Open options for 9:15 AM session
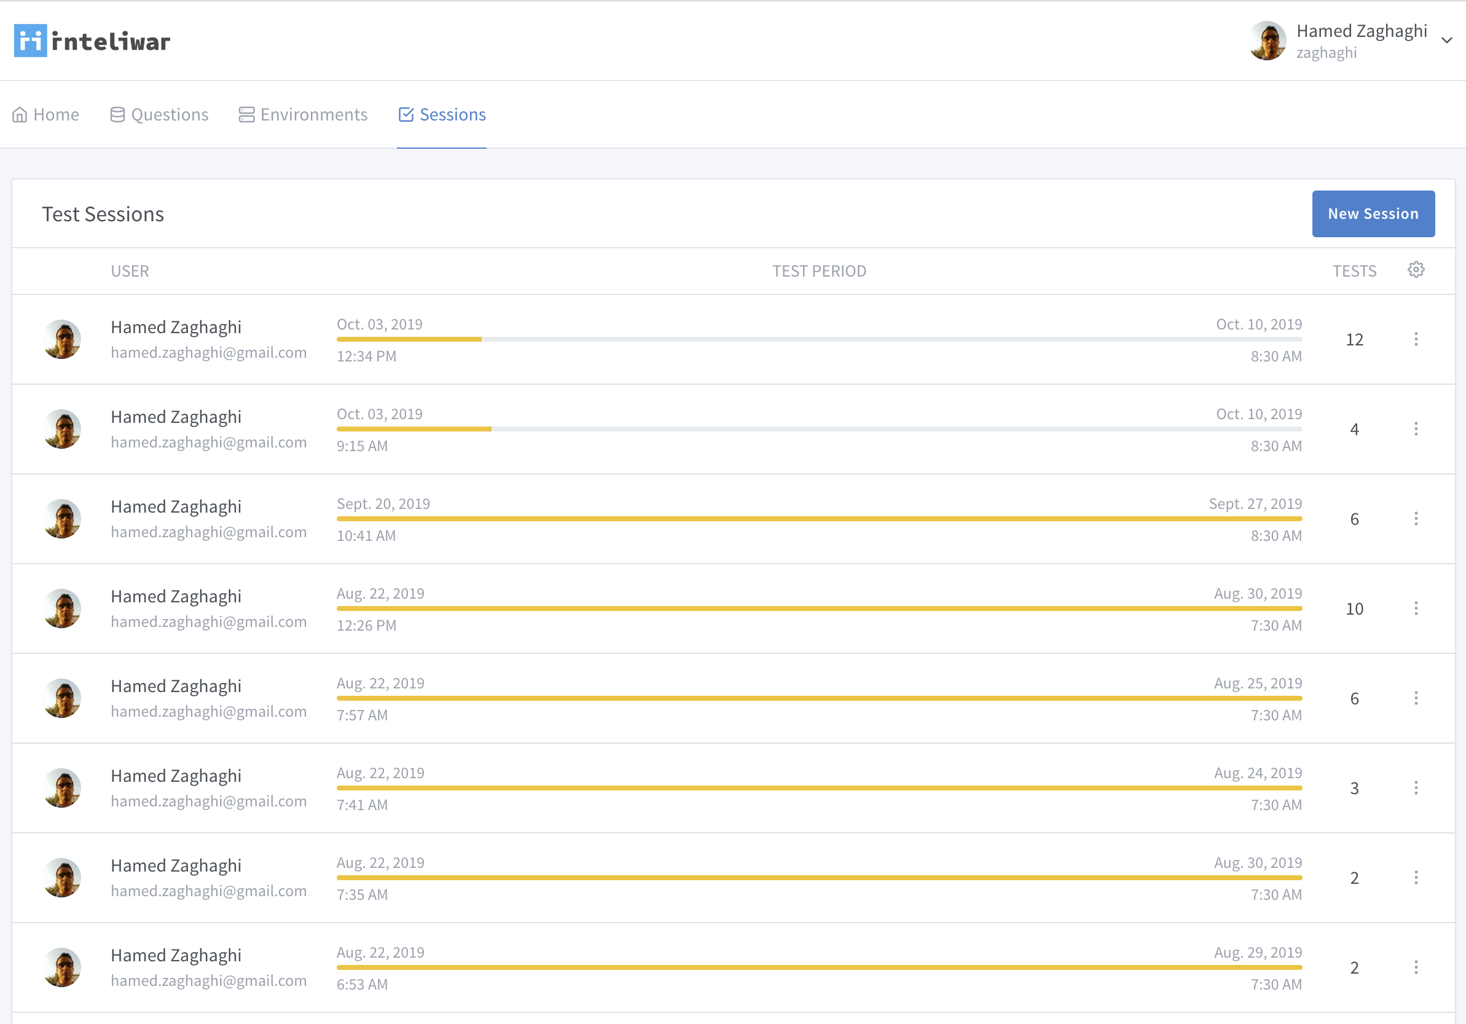Viewport: 1466px width, 1024px height. pos(1416,428)
